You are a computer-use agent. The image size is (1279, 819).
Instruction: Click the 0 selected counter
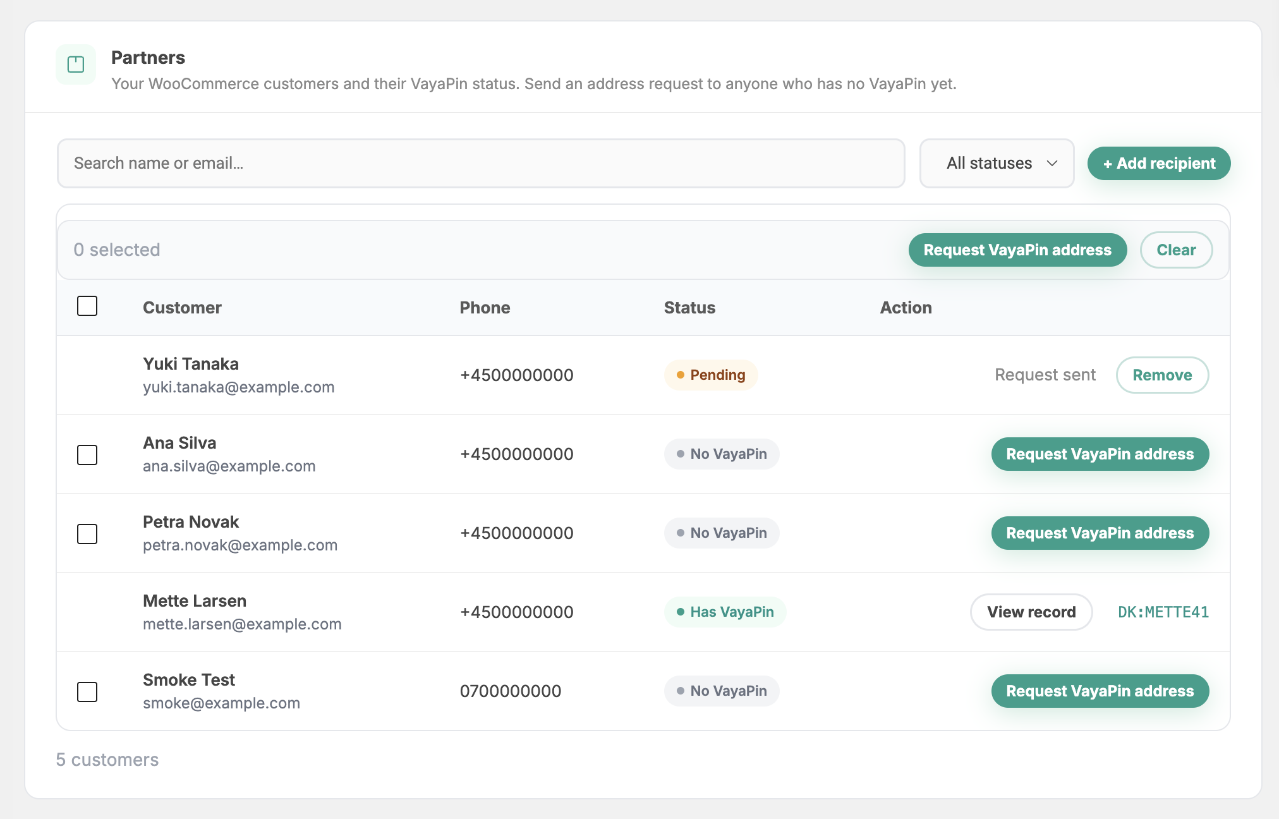[117, 250]
